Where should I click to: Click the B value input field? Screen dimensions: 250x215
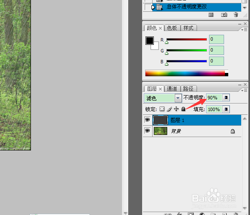pyautogui.click(x=217, y=61)
